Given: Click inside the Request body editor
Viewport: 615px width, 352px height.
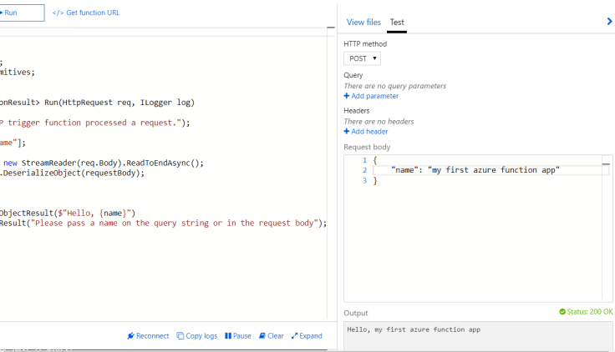Looking at the screenshot, I should tap(478, 229).
